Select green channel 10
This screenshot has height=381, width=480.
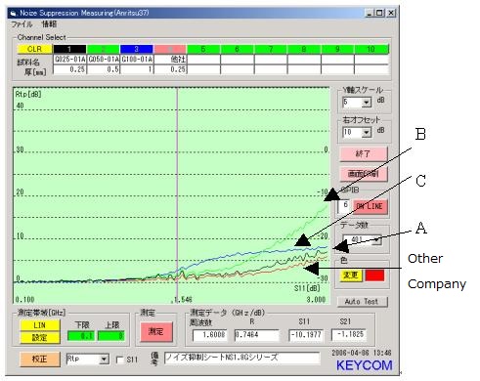(371, 49)
